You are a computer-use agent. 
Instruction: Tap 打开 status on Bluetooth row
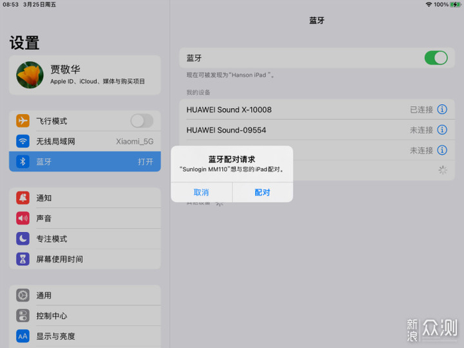[146, 162]
